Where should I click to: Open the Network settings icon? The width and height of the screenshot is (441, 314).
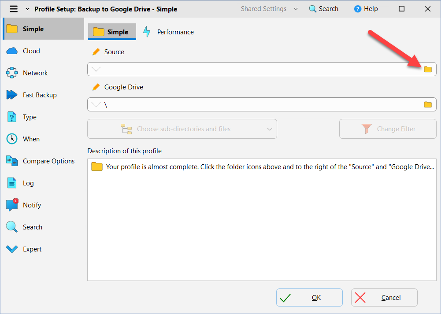(12, 73)
